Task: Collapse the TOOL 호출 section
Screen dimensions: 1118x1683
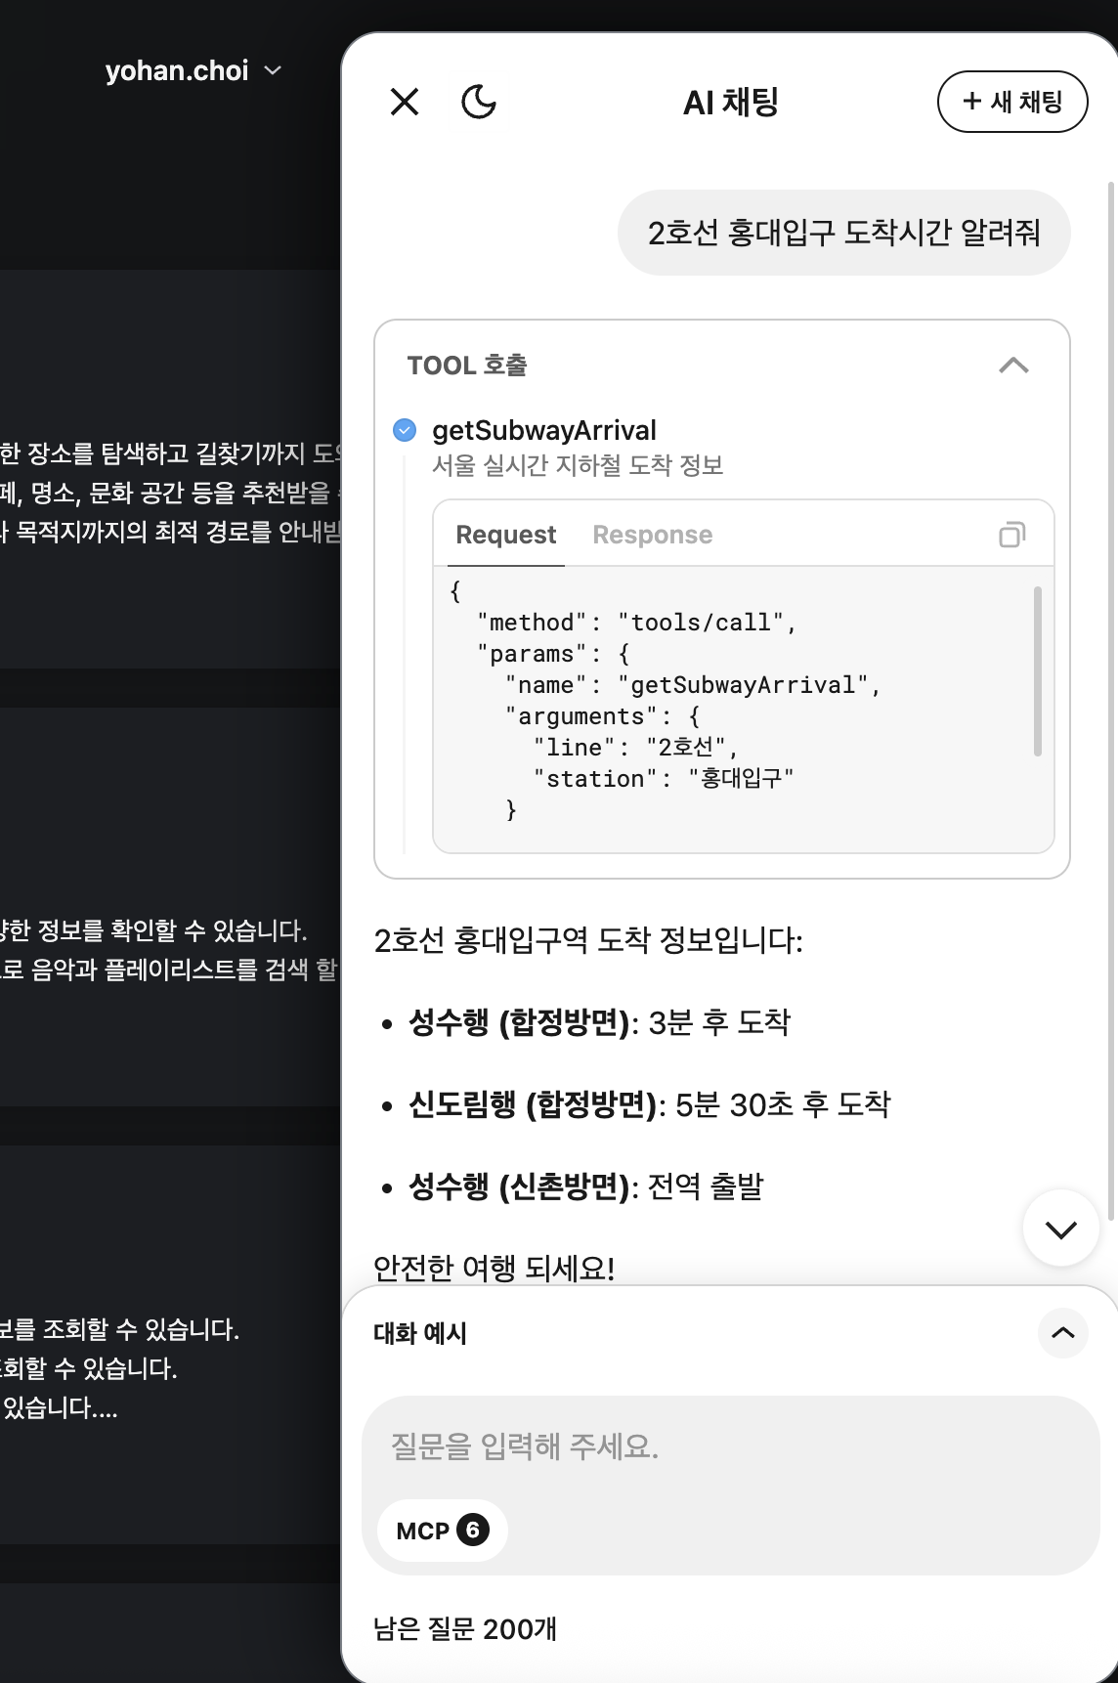Action: [1013, 366]
